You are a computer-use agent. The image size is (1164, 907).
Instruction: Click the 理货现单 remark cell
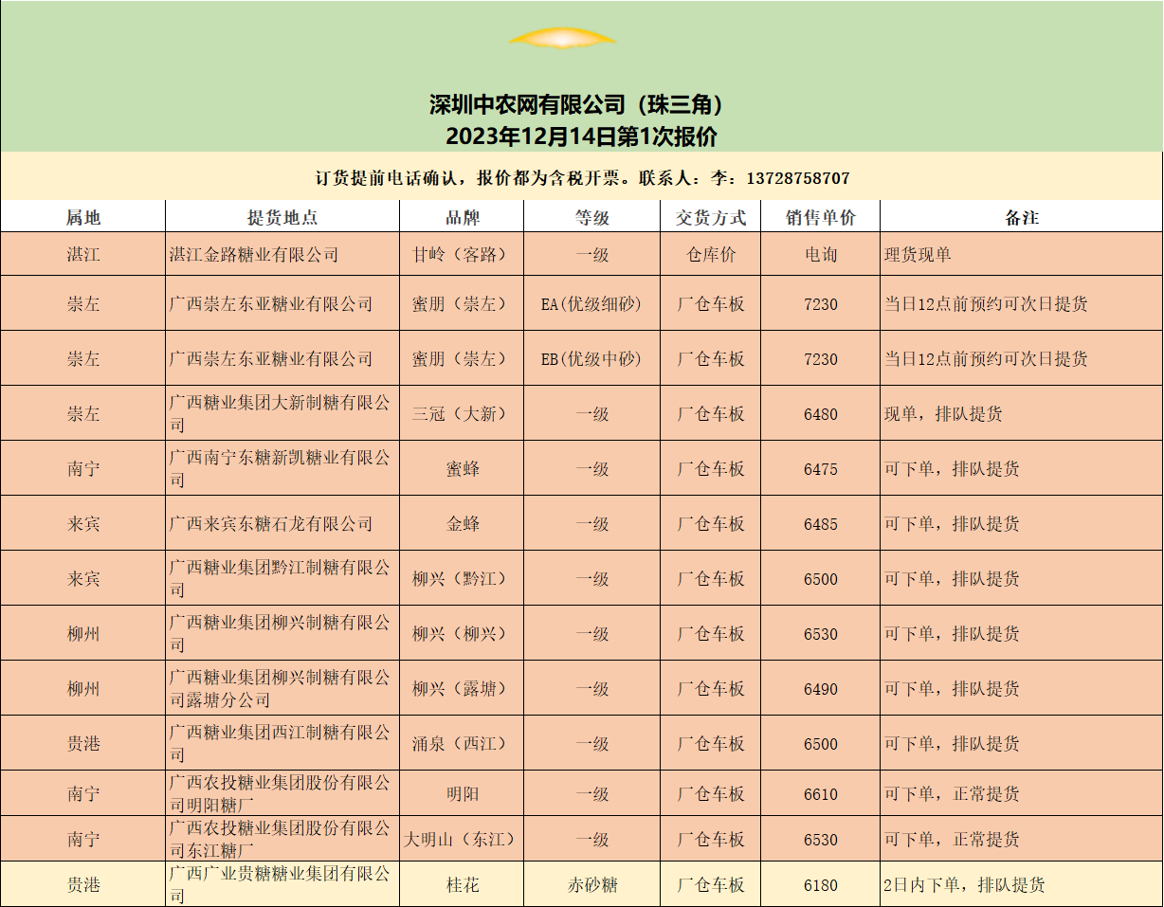tap(918, 255)
